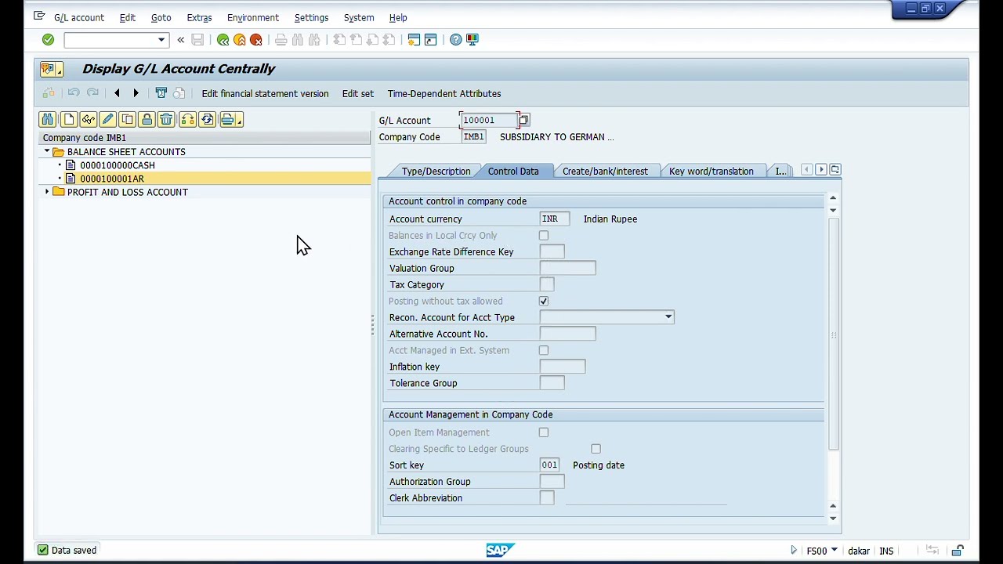Open Recon. Account for Acct Type dropdown
The width and height of the screenshot is (1003, 564).
click(668, 317)
